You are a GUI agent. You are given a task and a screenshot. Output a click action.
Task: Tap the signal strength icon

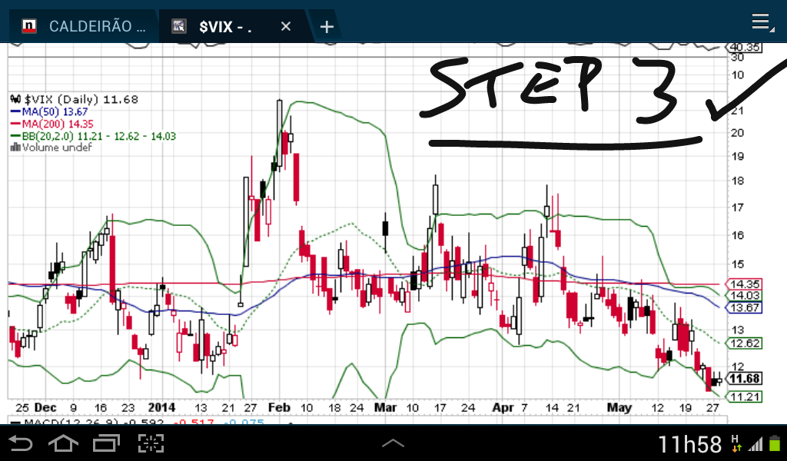pyautogui.click(x=755, y=444)
